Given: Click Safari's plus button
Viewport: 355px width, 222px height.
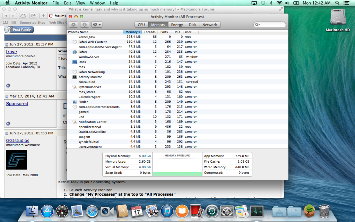Looking at the screenshot, I should point(43,16).
